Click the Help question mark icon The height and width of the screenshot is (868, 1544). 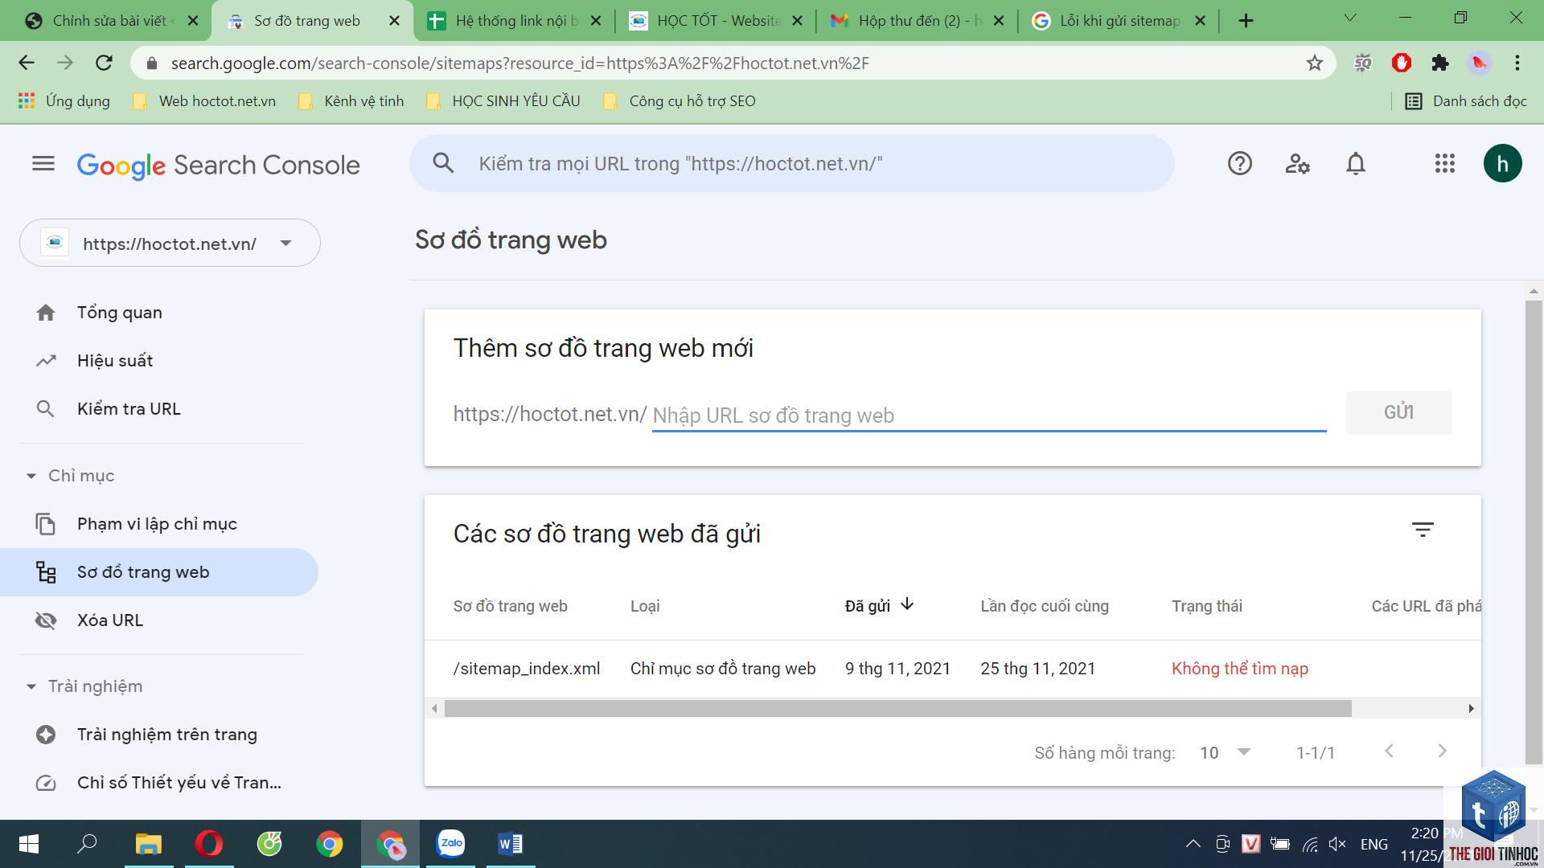pyautogui.click(x=1239, y=164)
